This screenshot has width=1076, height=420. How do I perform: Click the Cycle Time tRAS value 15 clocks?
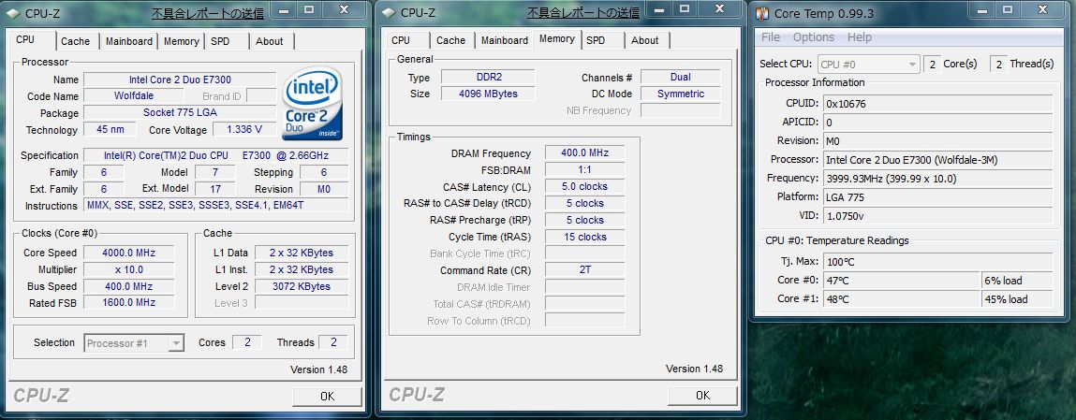584,237
